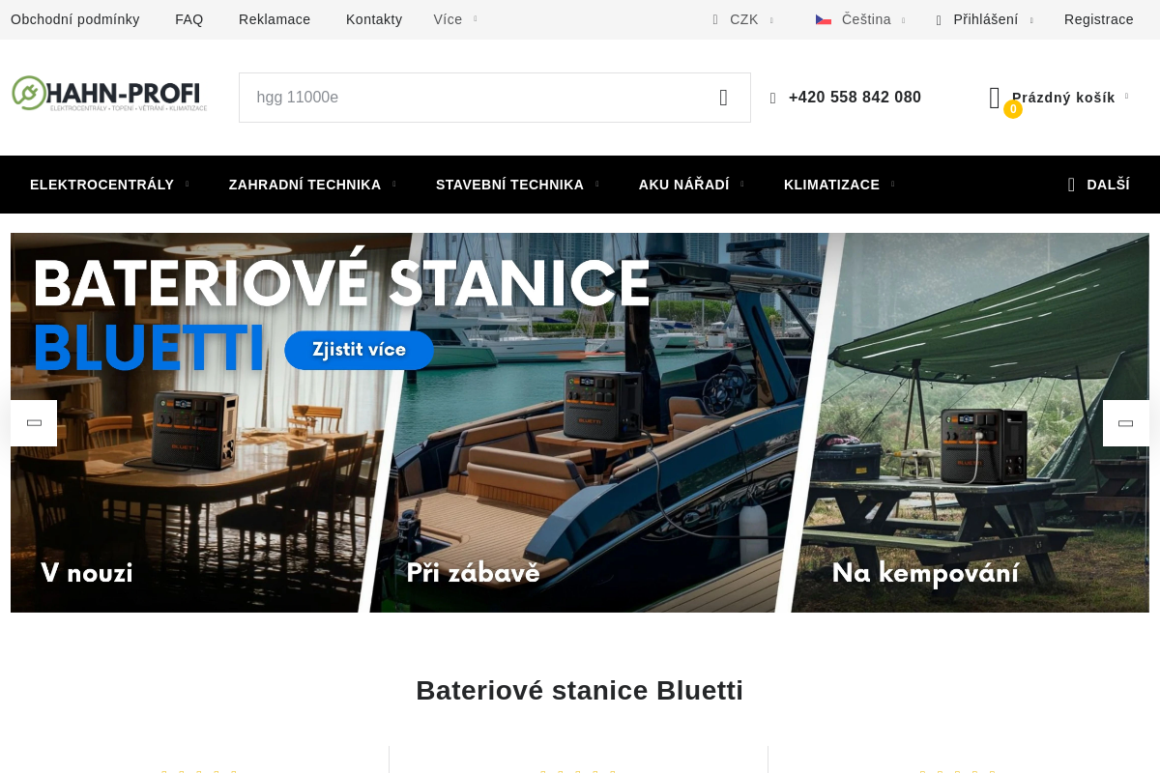Screen dimensions: 1160x773
Task: Open the Čeština language dropdown
Action: (860, 19)
